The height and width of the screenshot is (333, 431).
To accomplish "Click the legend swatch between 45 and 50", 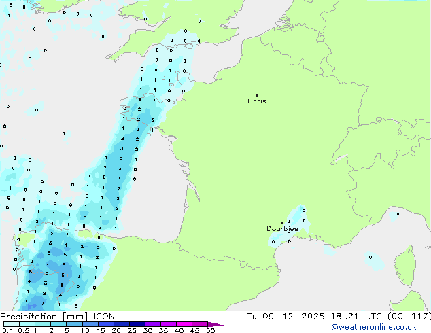I will click(200, 324).
